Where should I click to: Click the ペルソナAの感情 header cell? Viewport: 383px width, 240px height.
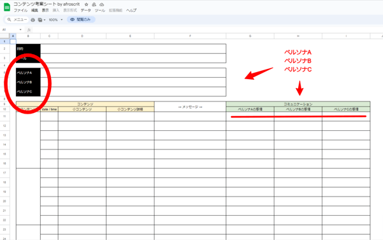click(250, 109)
